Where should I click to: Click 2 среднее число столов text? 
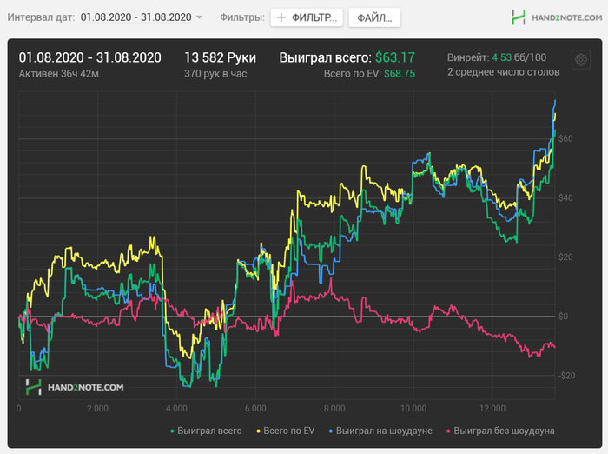pos(503,72)
